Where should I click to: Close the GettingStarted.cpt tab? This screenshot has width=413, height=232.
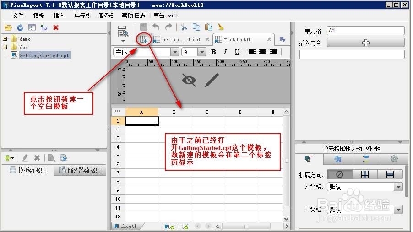coord(207,39)
